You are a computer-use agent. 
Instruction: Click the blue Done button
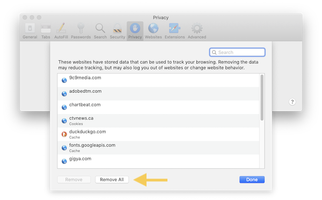pyautogui.click(x=252, y=180)
